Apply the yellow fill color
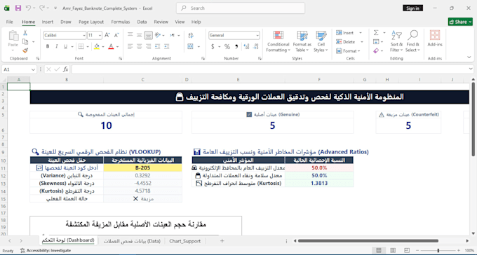The height and width of the screenshot is (255, 477). coord(97,46)
